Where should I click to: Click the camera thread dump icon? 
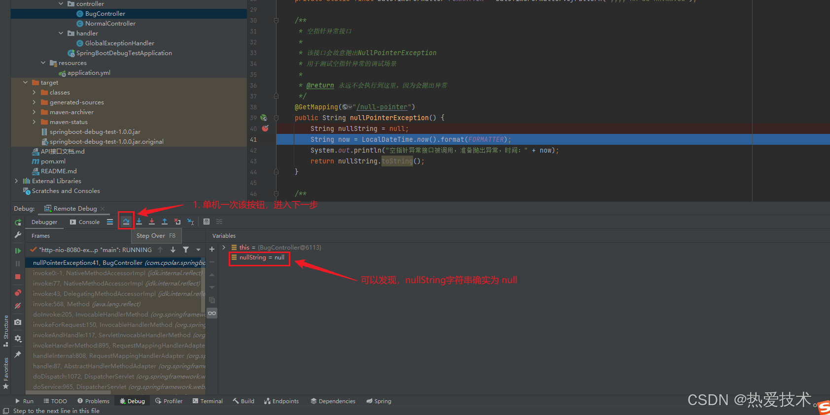(x=18, y=322)
